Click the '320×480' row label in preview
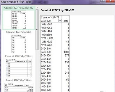115x92 pixels. [46, 73]
